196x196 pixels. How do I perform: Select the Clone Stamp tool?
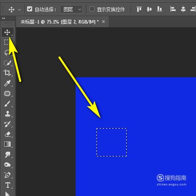point(7,114)
